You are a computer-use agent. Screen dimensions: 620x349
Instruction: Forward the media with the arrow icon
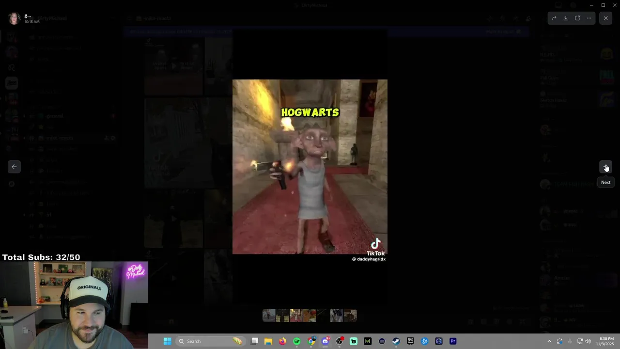click(554, 18)
